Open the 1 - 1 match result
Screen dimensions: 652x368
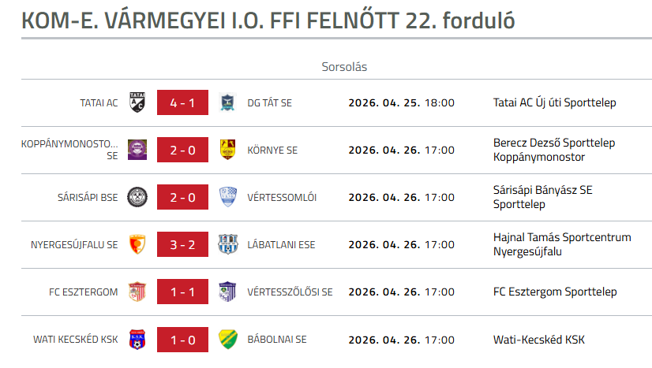[x=182, y=292]
